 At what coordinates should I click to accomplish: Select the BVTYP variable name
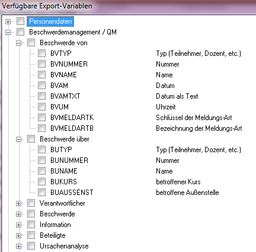tap(61, 53)
